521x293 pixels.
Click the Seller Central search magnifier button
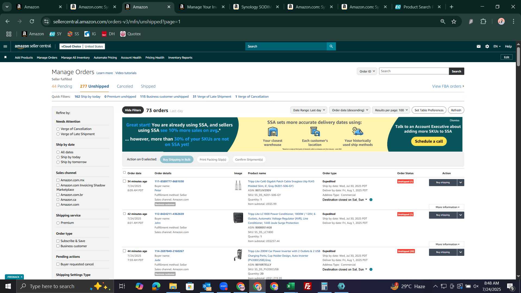331,46
